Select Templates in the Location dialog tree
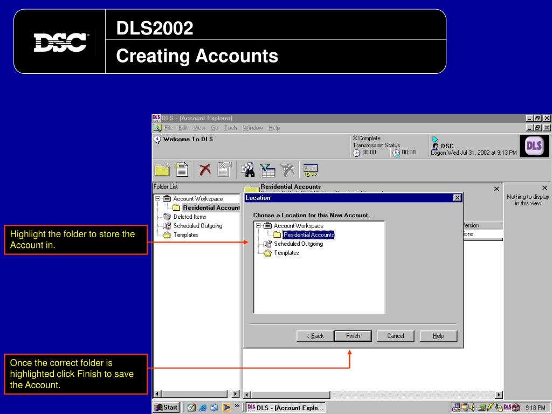 286,253
